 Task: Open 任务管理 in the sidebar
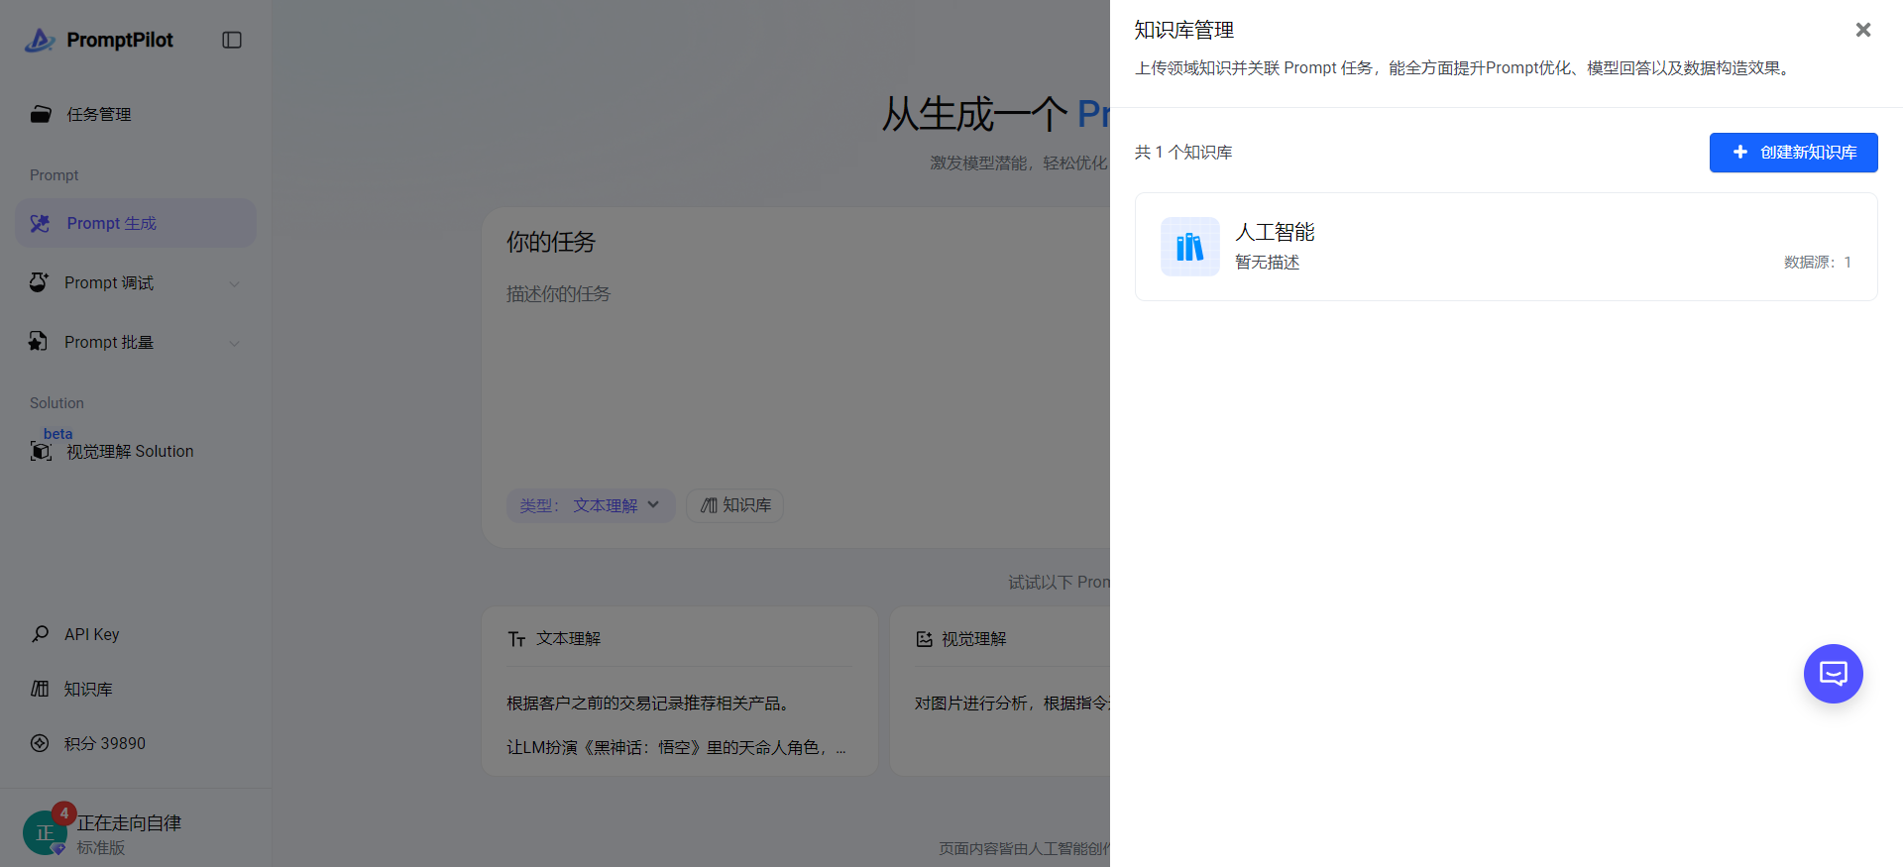pos(136,114)
